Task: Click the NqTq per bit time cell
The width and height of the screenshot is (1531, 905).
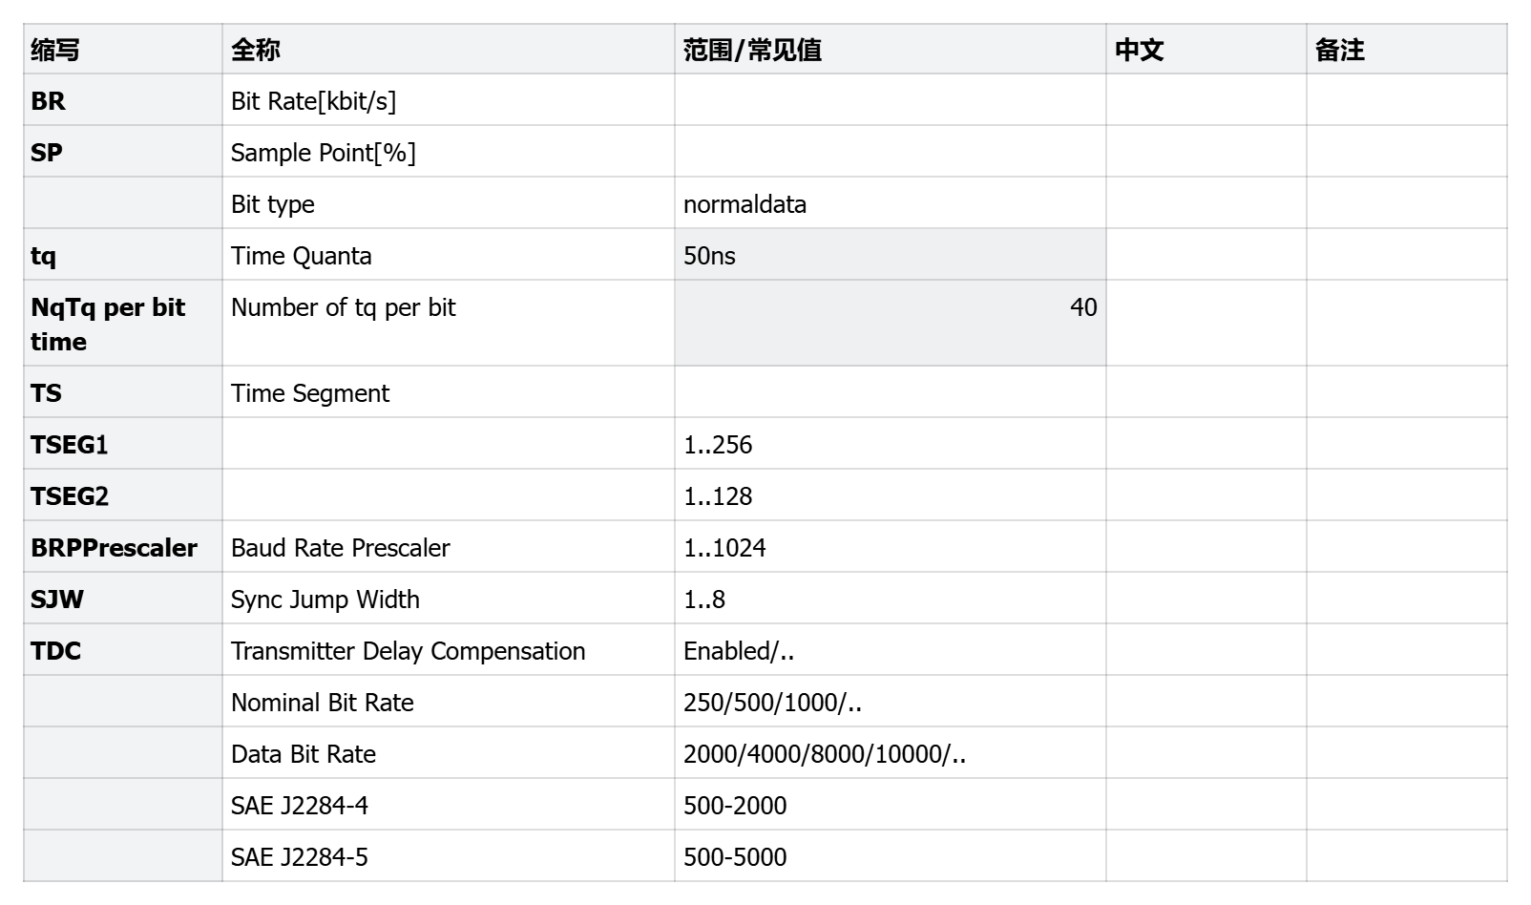Action: [122, 324]
